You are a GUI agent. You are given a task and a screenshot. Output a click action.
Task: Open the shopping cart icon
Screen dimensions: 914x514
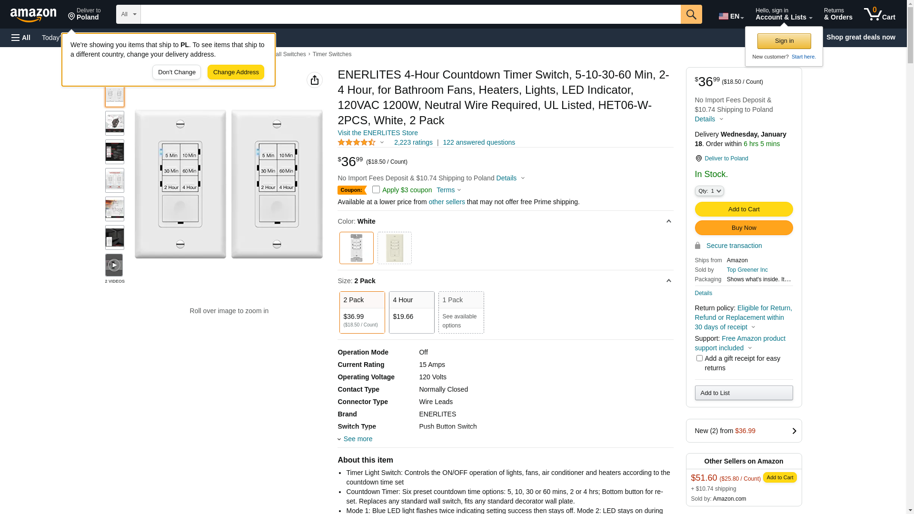(x=879, y=14)
